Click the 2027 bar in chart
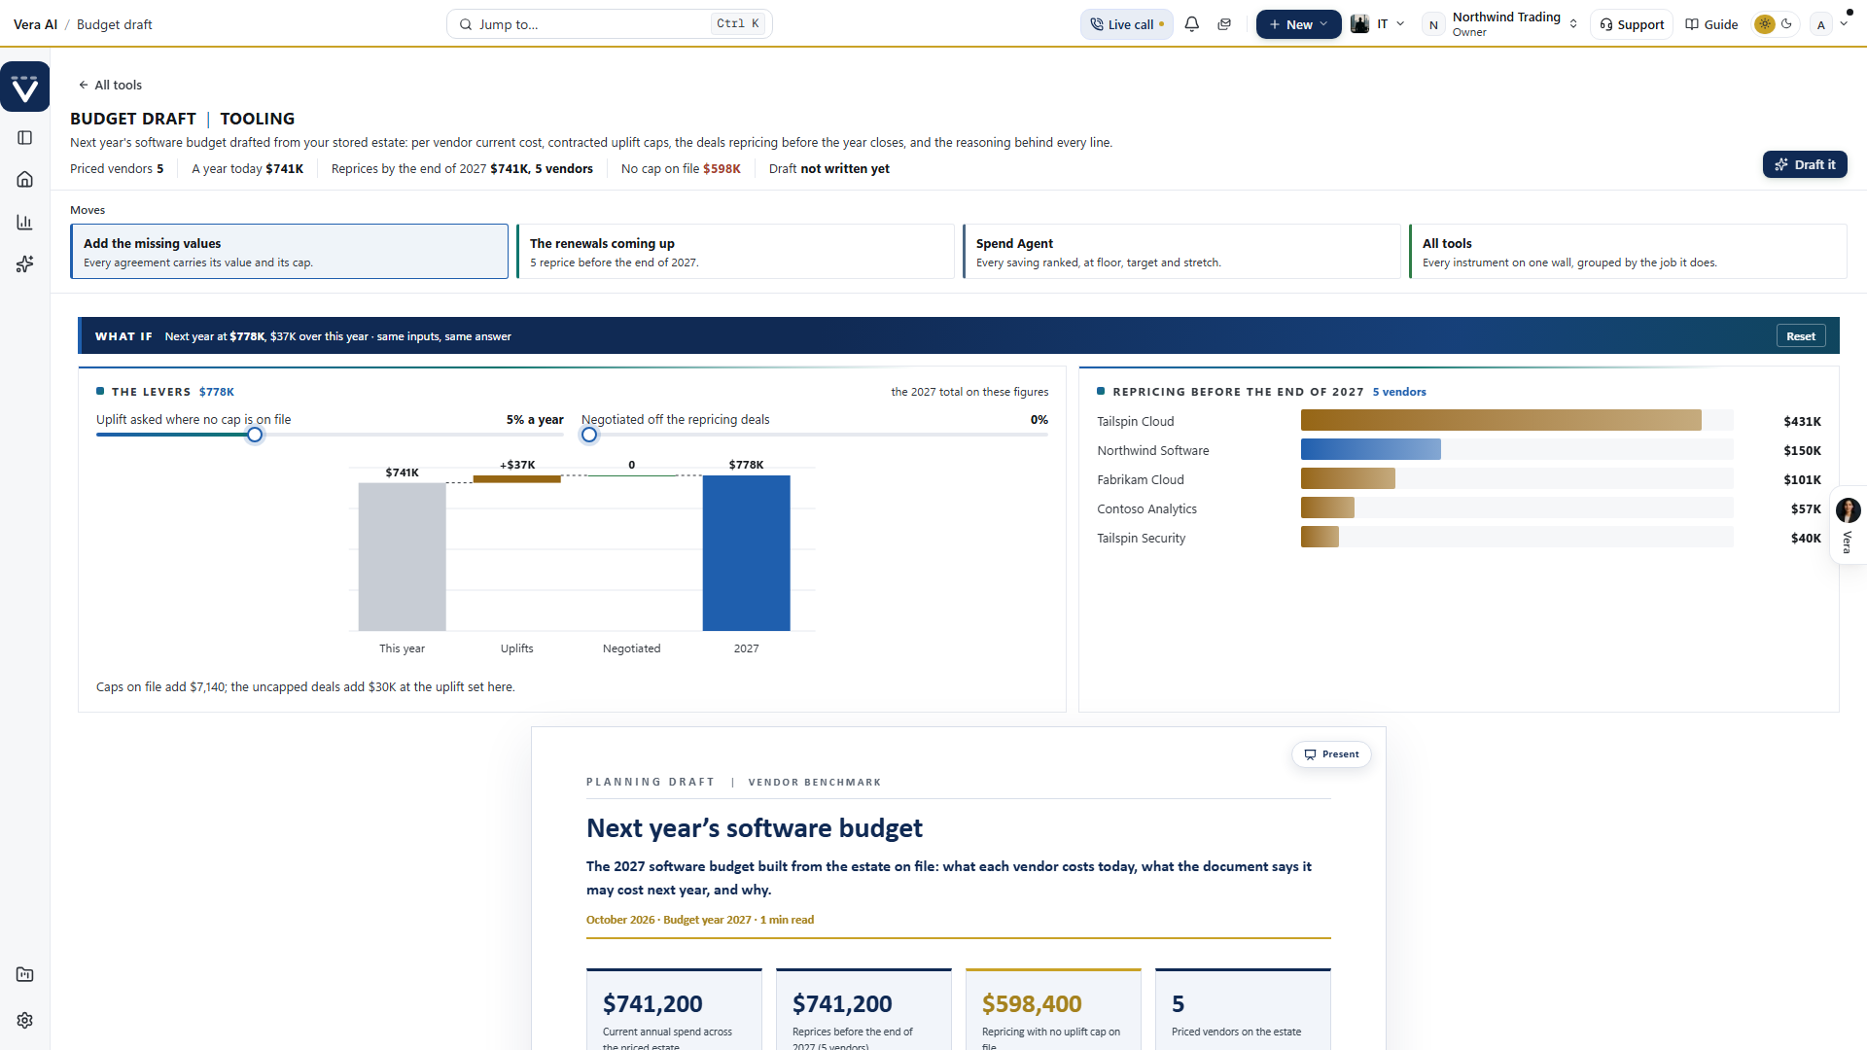 click(x=747, y=553)
